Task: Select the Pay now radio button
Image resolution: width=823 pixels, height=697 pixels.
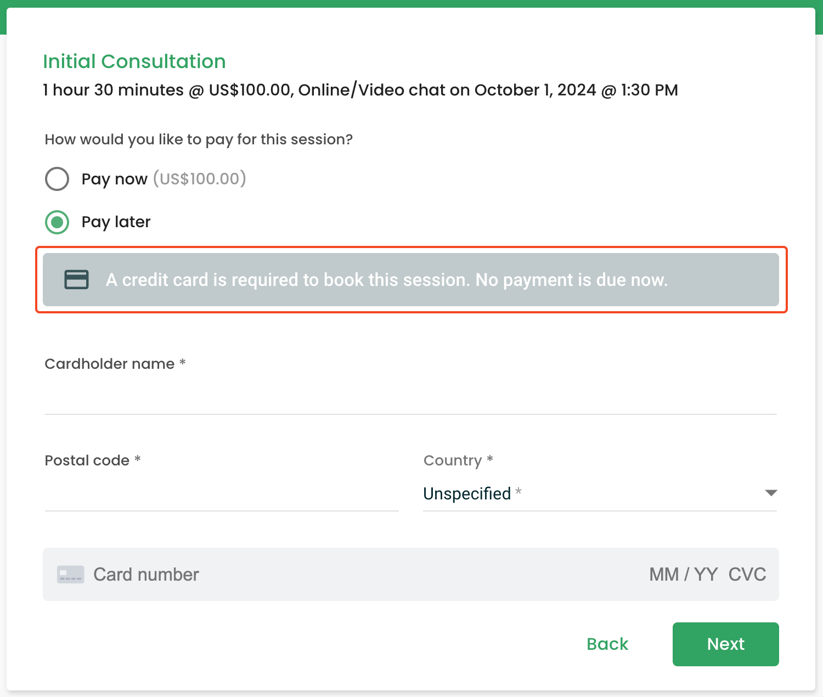Action: (57, 179)
